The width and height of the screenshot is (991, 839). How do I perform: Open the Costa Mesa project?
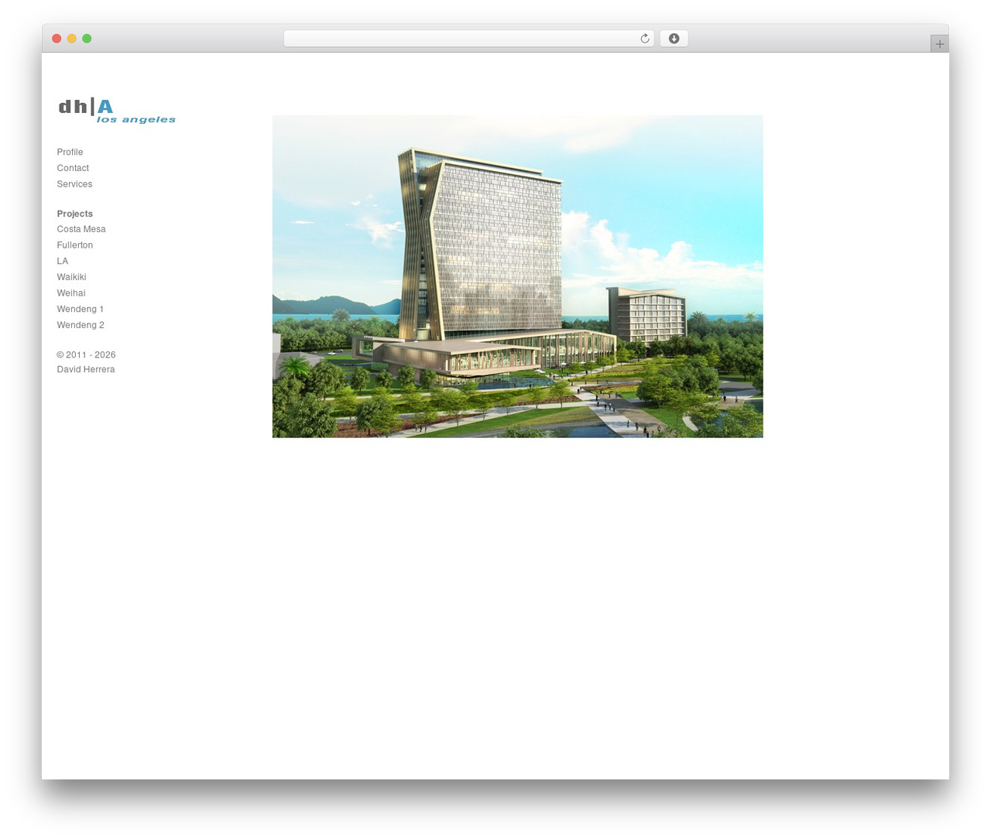click(81, 229)
